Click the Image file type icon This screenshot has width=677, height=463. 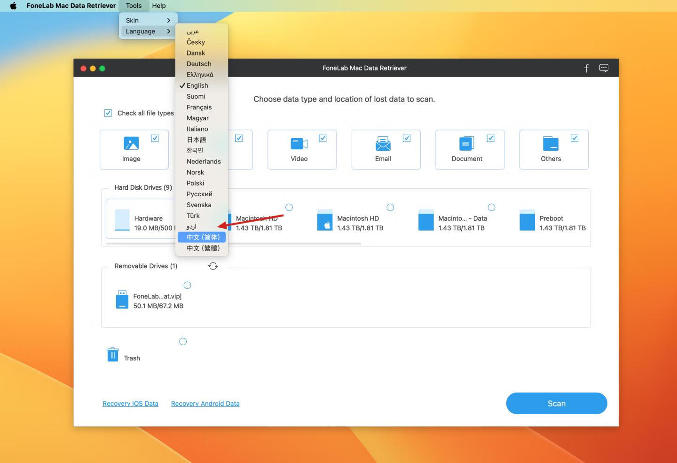point(131,143)
